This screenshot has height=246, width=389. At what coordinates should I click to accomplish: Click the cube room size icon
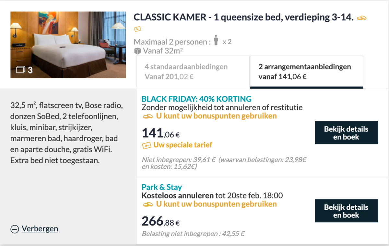tap(137, 51)
